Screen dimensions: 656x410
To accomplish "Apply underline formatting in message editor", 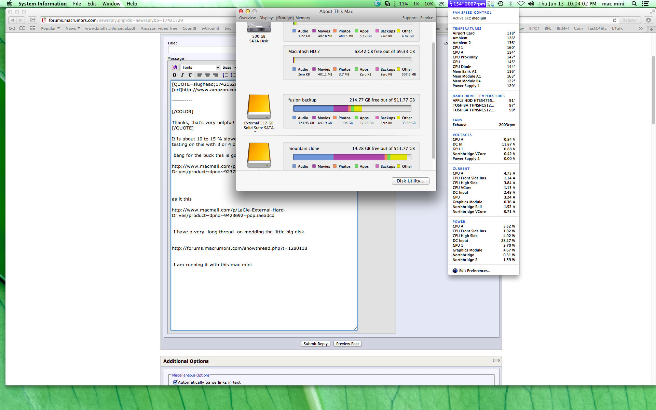I will coord(190,75).
